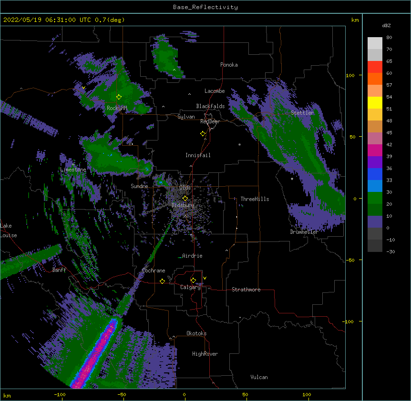Image resolution: width=411 pixels, height=401 pixels.
Task: Click the Calgary city label
Action: point(190,287)
